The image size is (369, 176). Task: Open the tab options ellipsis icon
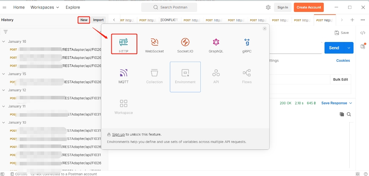click(x=363, y=20)
